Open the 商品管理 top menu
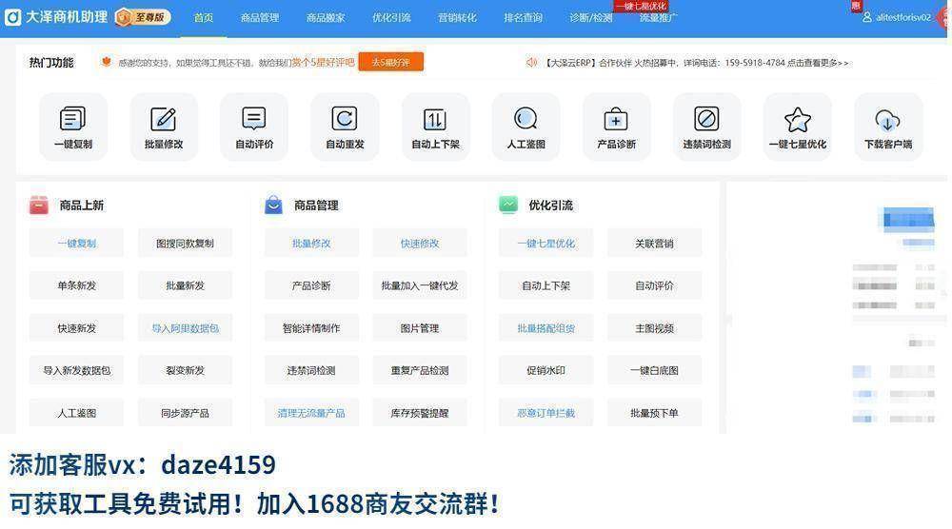Viewport: 952px width, 529px height. tap(260, 17)
